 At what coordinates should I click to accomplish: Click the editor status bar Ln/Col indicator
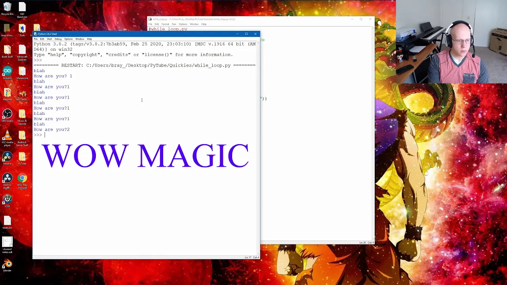tap(366, 243)
